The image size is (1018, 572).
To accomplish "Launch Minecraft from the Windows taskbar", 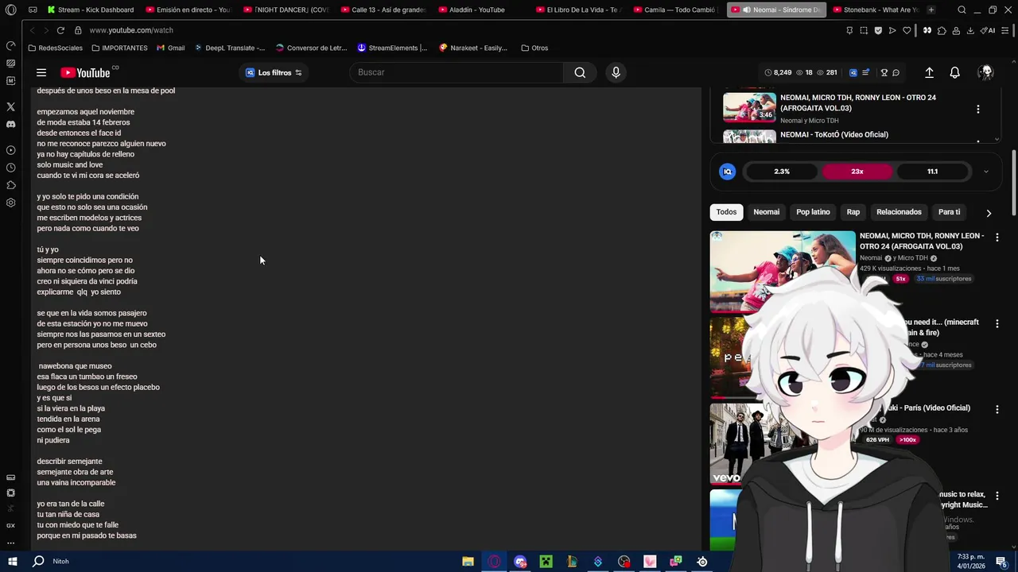I will (546, 562).
